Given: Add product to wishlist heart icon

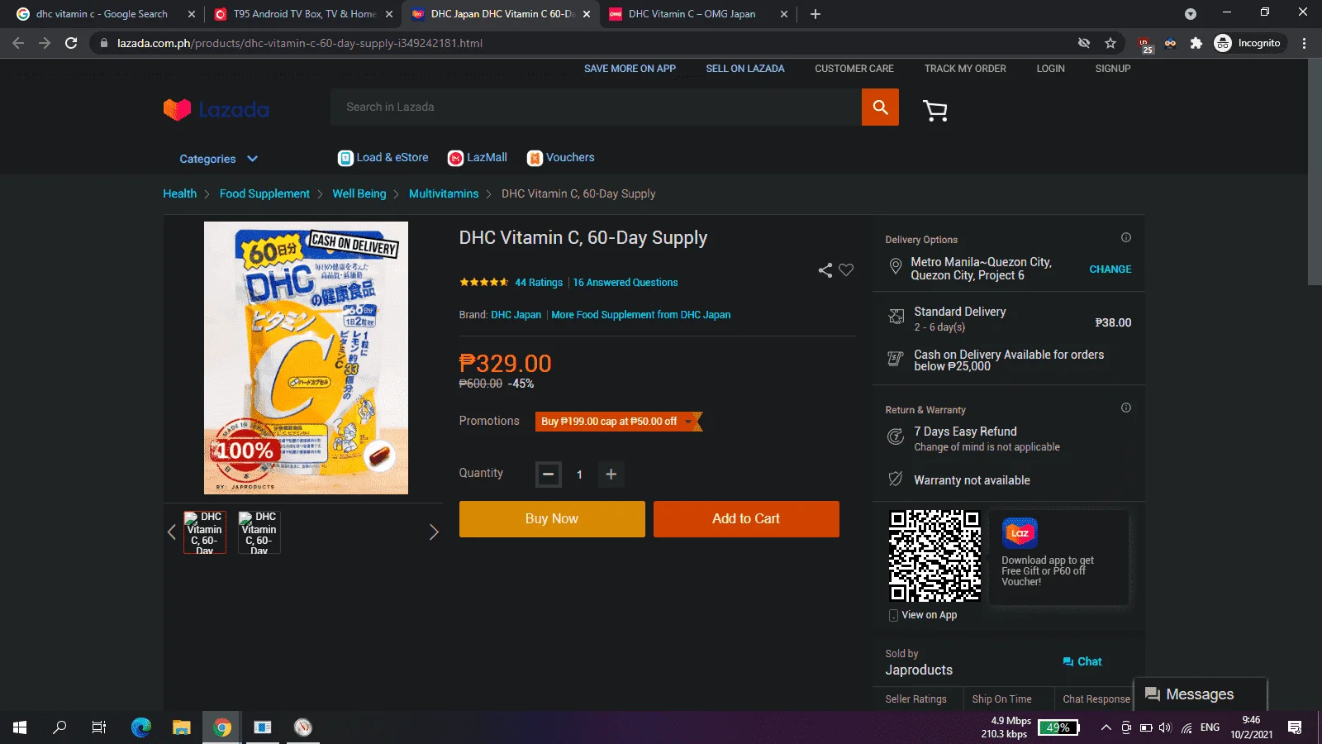Looking at the screenshot, I should click(x=846, y=270).
